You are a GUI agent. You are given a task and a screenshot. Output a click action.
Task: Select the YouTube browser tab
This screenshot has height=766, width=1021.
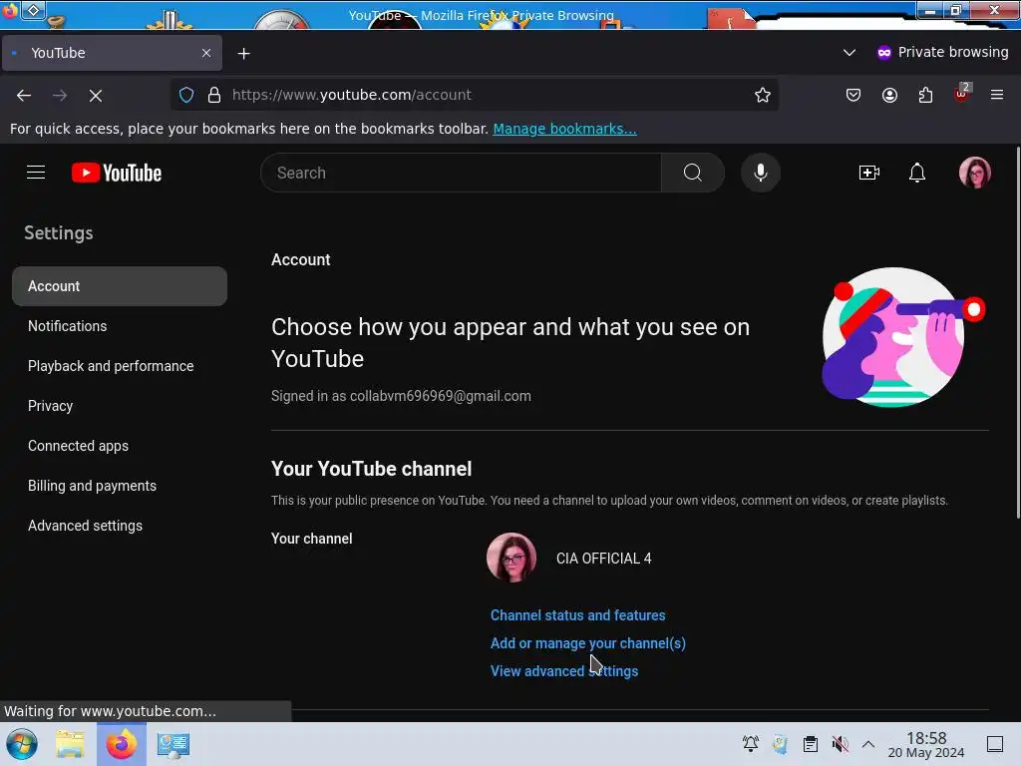click(112, 53)
